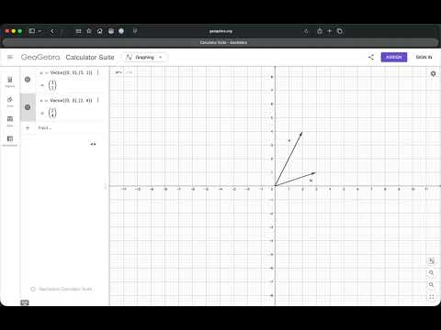The width and height of the screenshot is (441, 330).
Task: Open the Graphing app switcher dropdown
Action: click(144, 57)
